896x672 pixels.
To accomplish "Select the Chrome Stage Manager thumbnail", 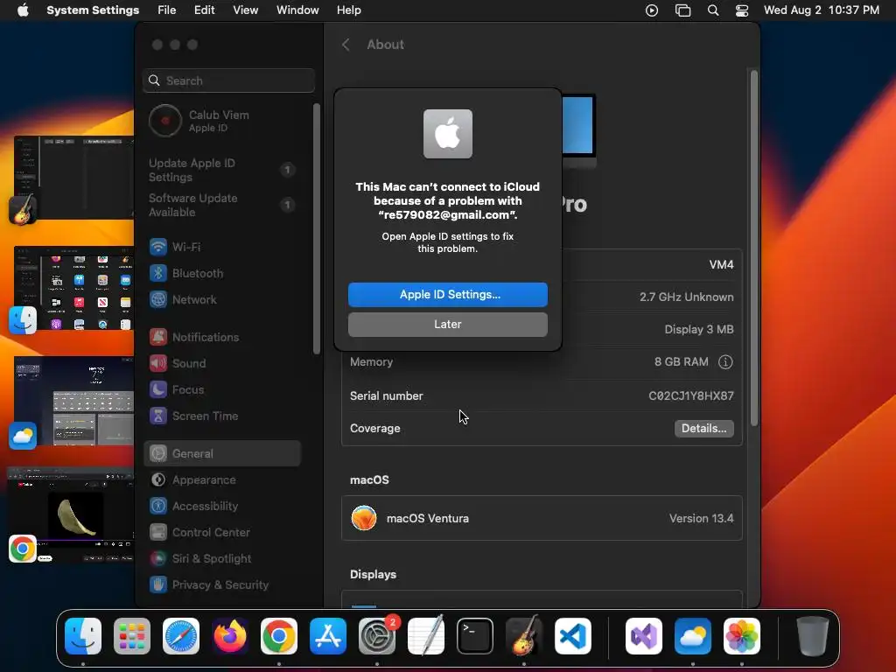I will point(70,514).
